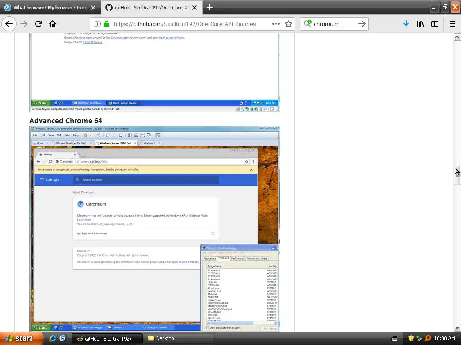461x345 pixels.
Task: Close the What browser? tab
Action: tap(93, 8)
